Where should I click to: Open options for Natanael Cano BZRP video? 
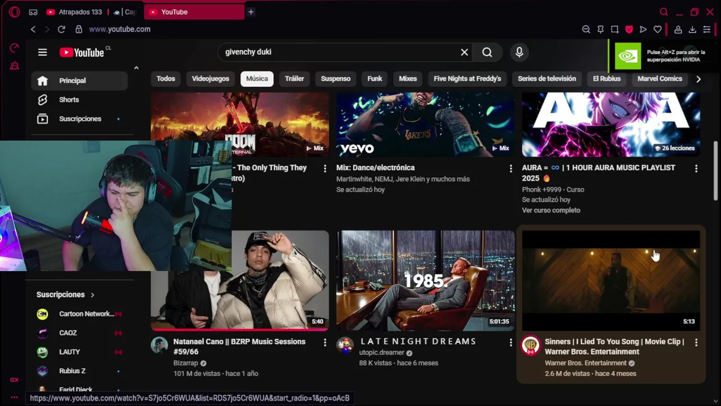pyautogui.click(x=324, y=342)
